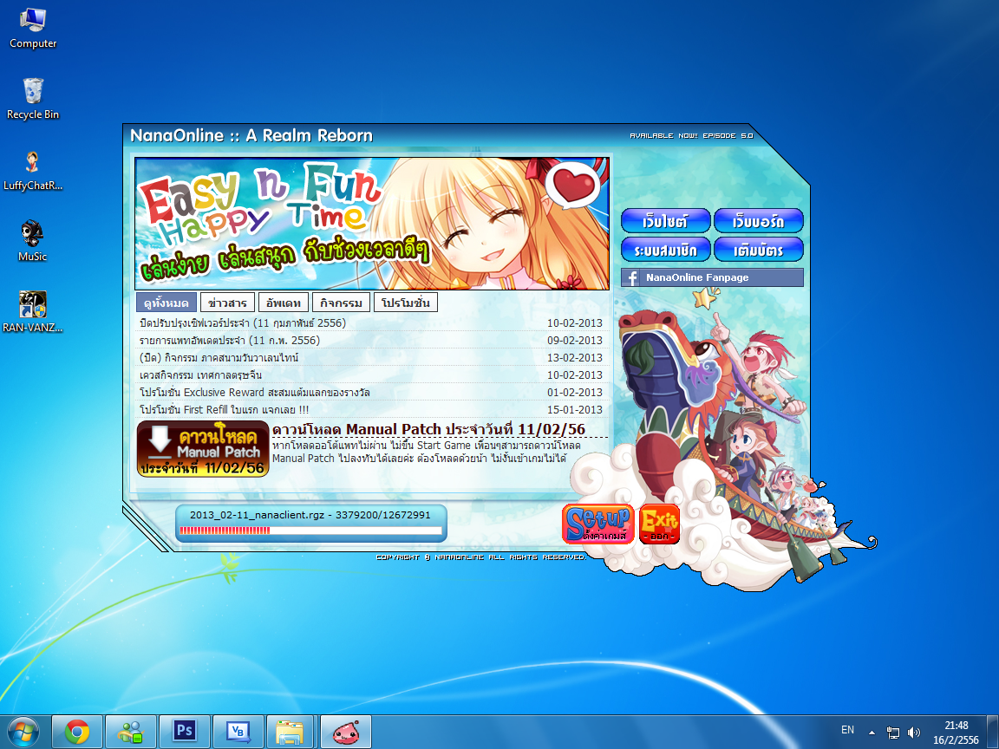Click the patch download progress bar
This screenshot has height=749, width=999.
(x=311, y=530)
